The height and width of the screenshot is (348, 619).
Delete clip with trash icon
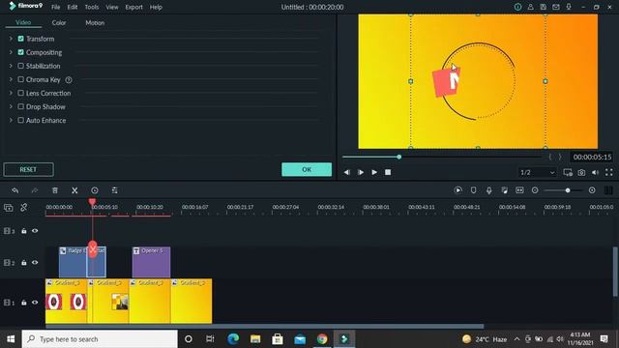tap(55, 190)
